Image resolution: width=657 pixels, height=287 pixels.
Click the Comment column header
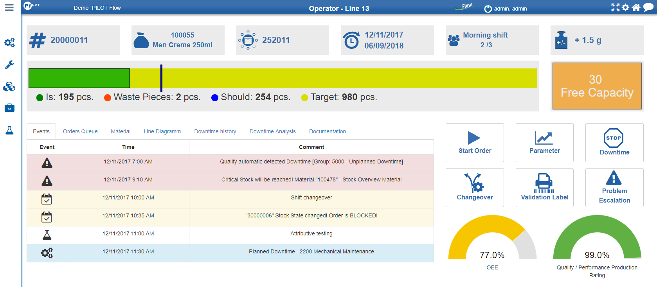pos(311,147)
